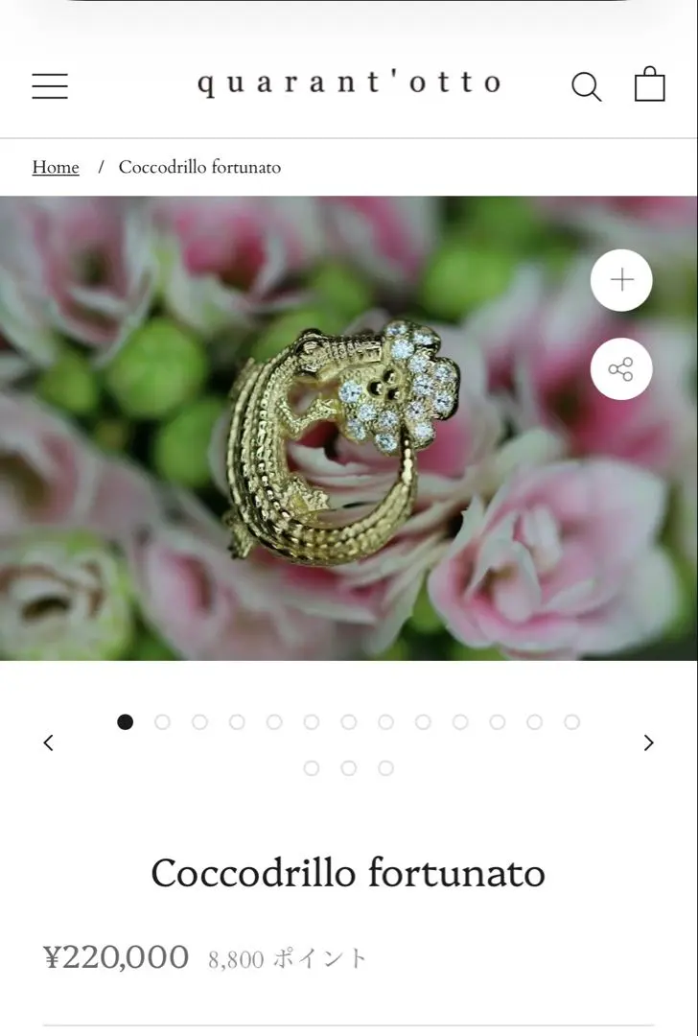The image size is (698, 1036).
Task: Select the first dot in bottom row
Action: coord(311,767)
